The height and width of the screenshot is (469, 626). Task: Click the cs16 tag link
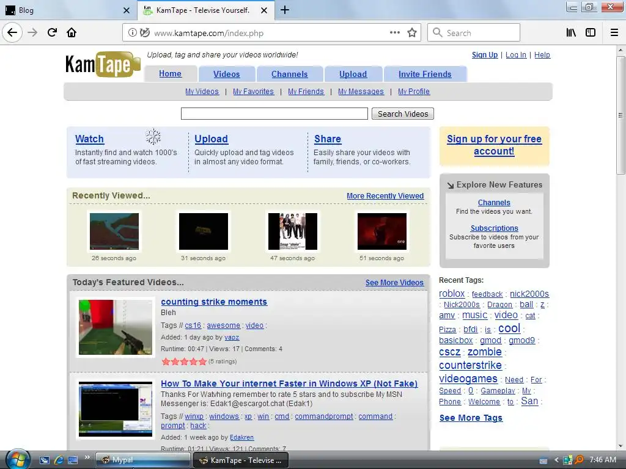click(193, 325)
